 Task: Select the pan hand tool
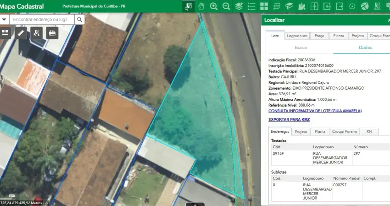click(201, 6)
